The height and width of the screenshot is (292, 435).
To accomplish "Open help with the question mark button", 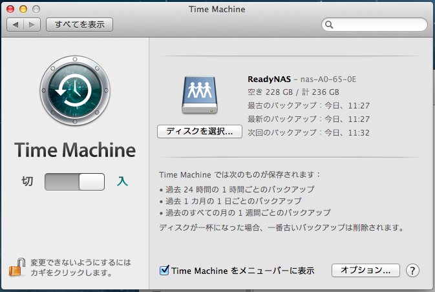I will 413,271.
